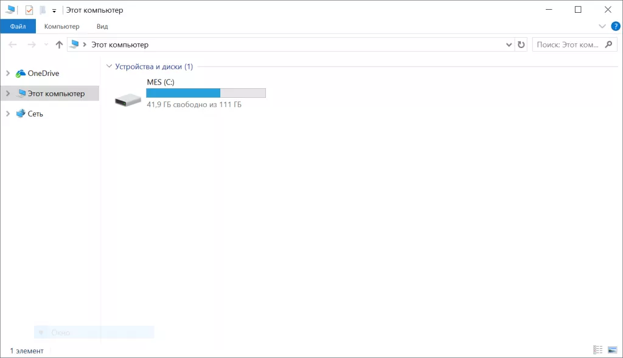Click the computer icon in address bar
The width and height of the screenshot is (623, 358).
pyautogui.click(x=74, y=44)
